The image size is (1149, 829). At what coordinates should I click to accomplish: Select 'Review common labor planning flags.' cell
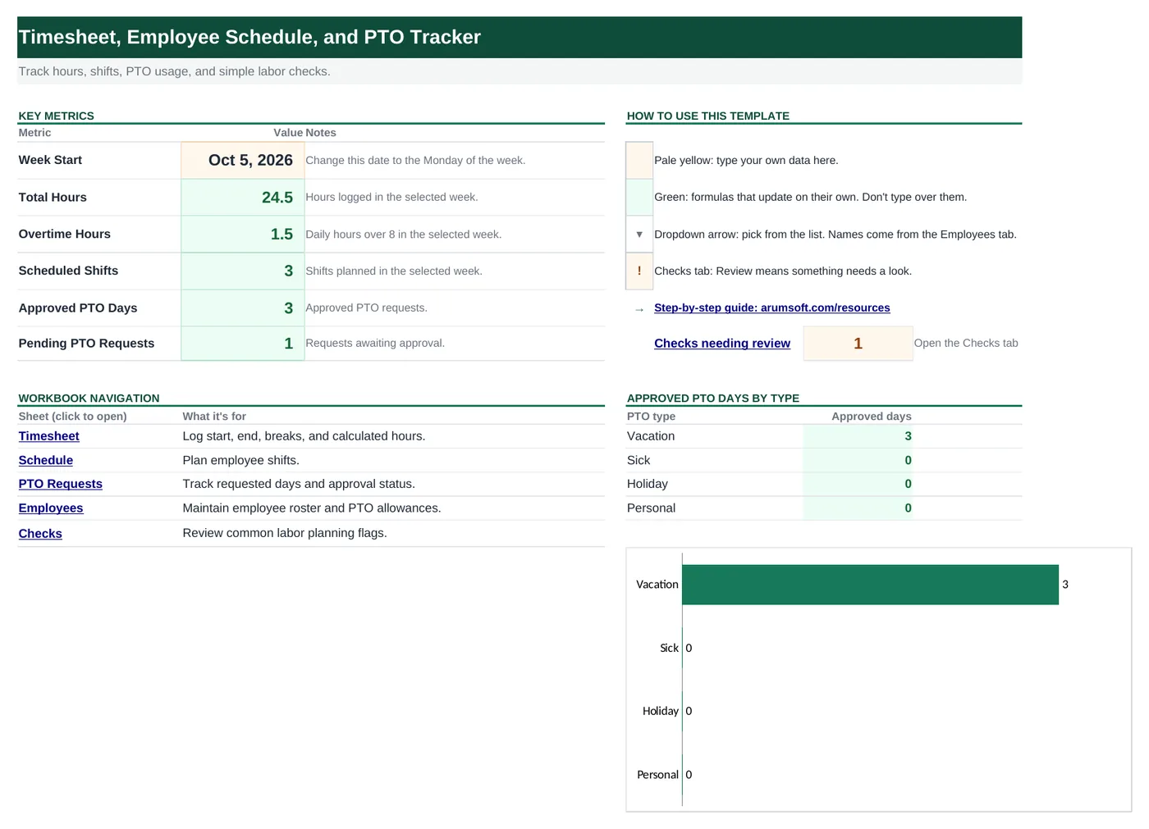pyautogui.click(x=285, y=533)
